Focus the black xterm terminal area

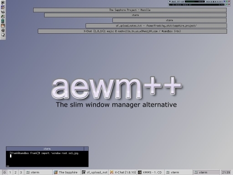[x=47, y=159]
